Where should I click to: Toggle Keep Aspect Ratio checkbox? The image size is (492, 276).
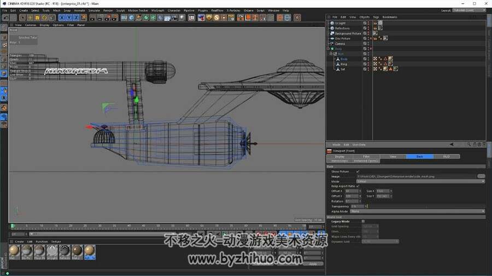tap(358, 186)
